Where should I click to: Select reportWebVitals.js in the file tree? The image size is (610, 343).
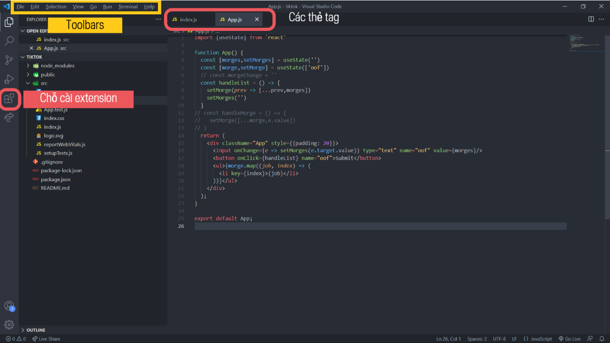click(x=64, y=145)
